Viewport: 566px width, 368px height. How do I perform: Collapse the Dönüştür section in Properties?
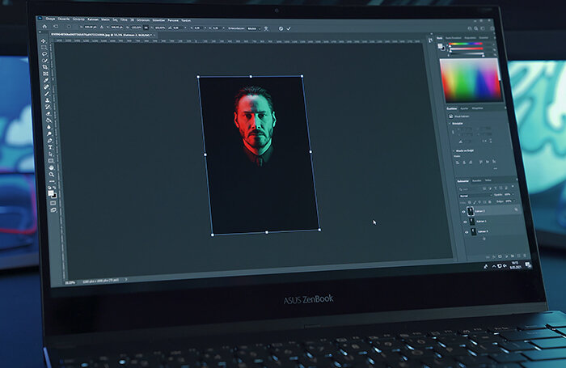(450, 123)
